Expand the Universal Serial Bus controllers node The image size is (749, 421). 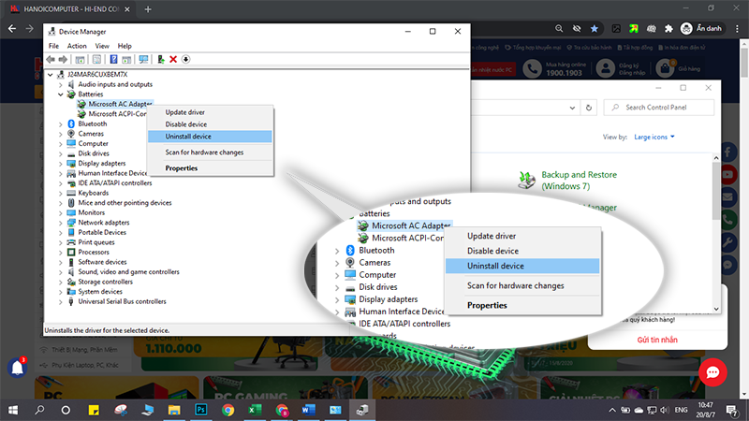point(61,301)
